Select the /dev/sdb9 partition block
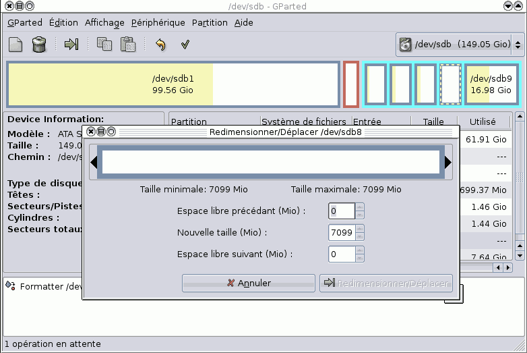Image resolution: width=527 pixels, height=353 pixels. click(491, 84)
